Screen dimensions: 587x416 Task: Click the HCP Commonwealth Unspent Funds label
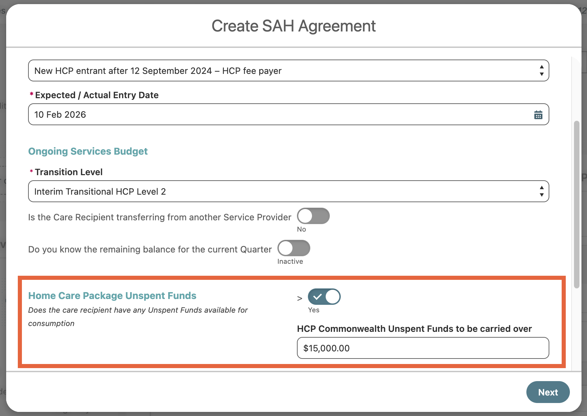(414, 329)
